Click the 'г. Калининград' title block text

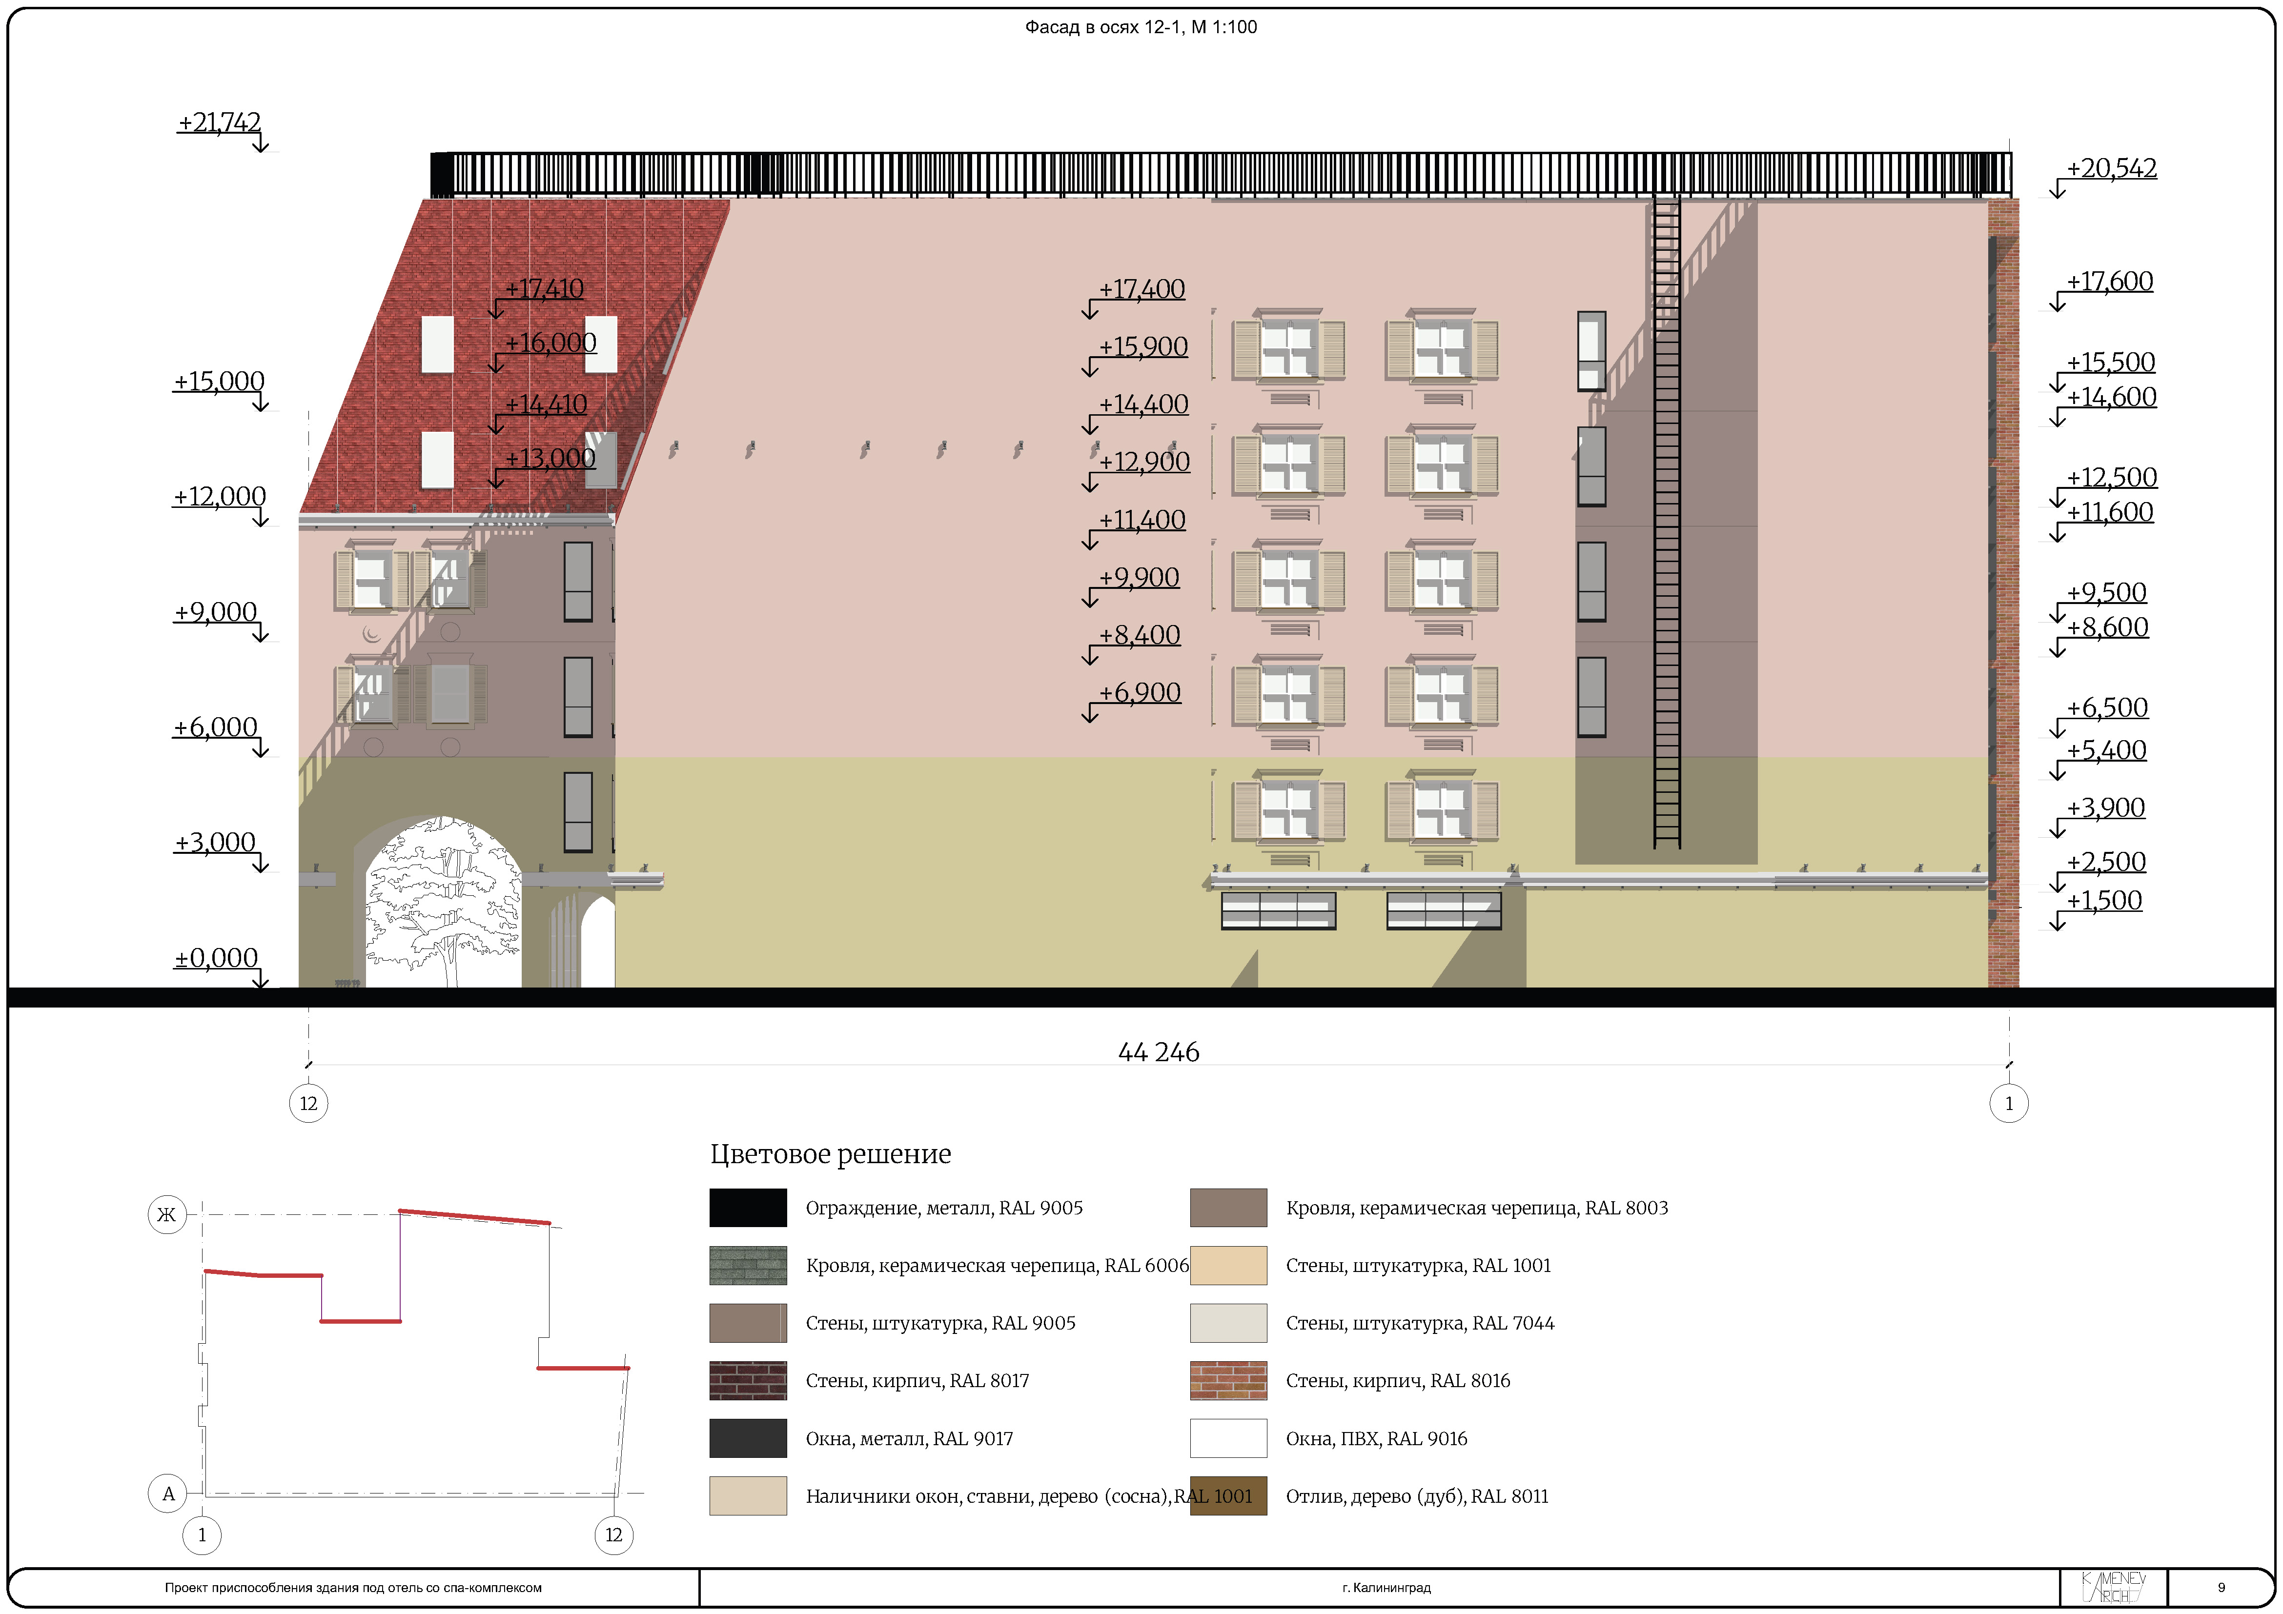[x=1386, y=1588]
